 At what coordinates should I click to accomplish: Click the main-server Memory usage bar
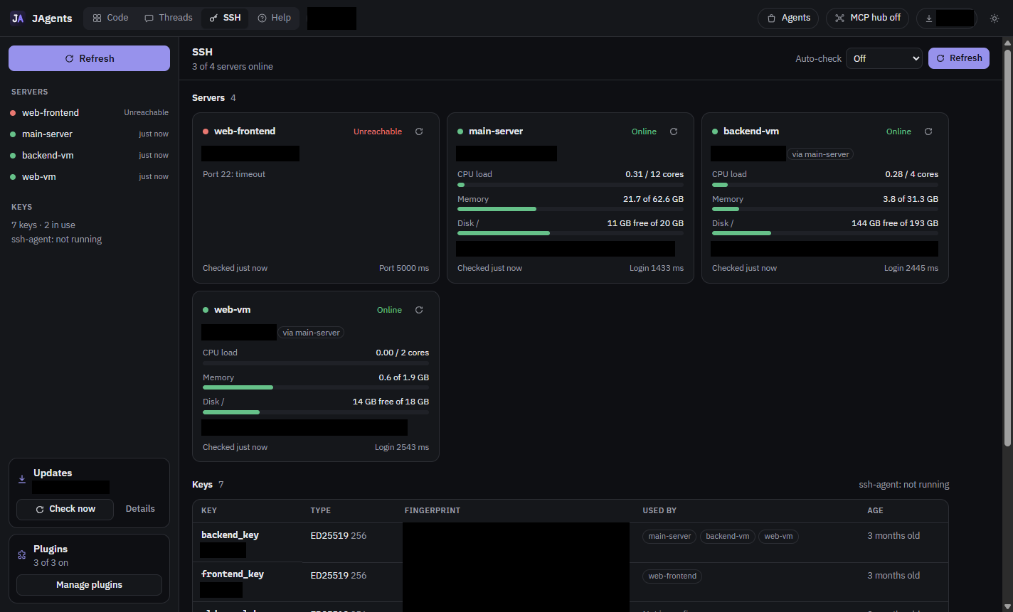[571, 209]
